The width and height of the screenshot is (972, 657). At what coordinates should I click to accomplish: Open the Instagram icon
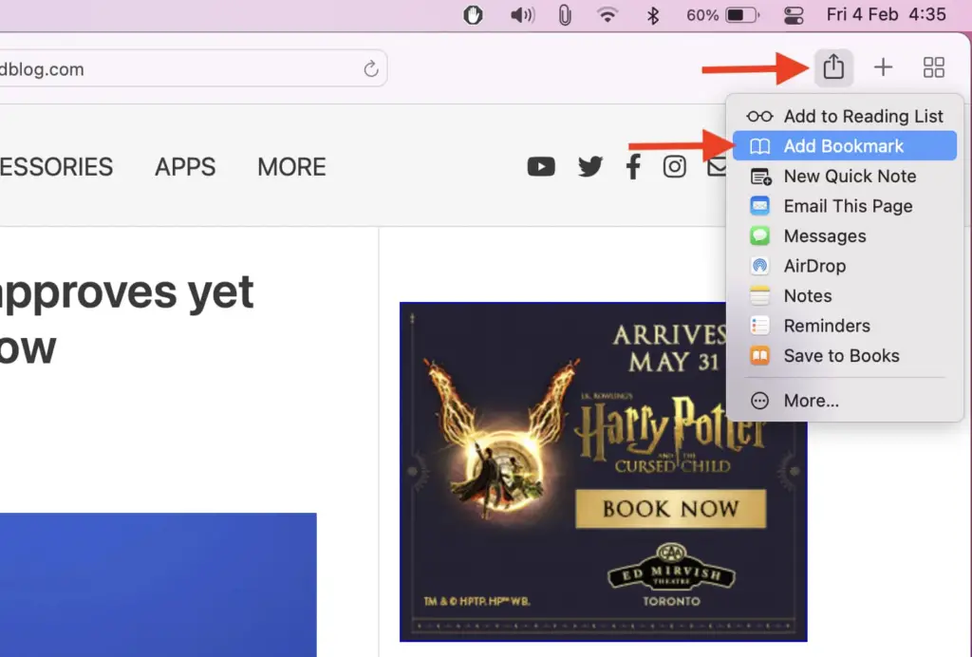(x=674, y=166)
